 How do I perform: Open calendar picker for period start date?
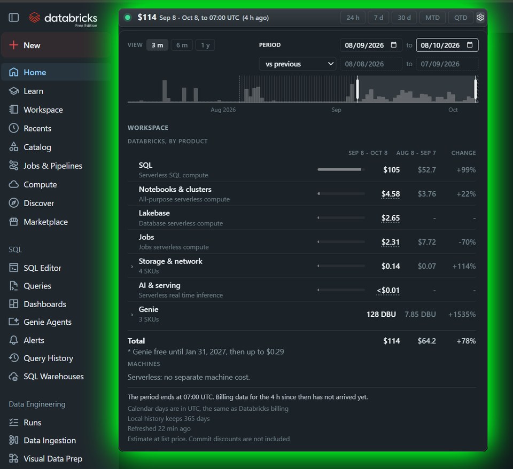tap(394, 45)
